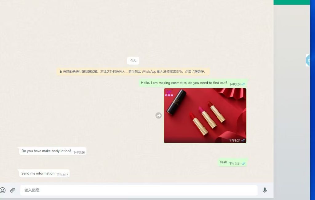Click read checkmarks on the lipstick image
This screenshot has width=315, height=200.
pyautogui.click(x=243, y=140)
